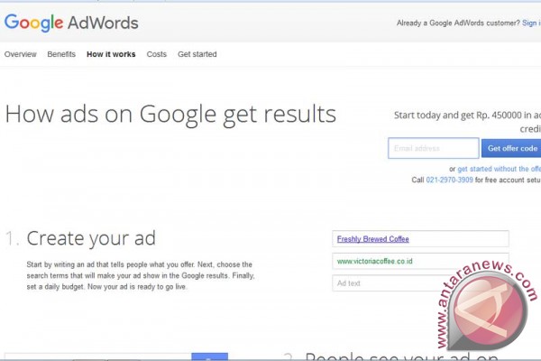Click the How ads on Google get results heading
541x361 pixels.
(170, 115)
